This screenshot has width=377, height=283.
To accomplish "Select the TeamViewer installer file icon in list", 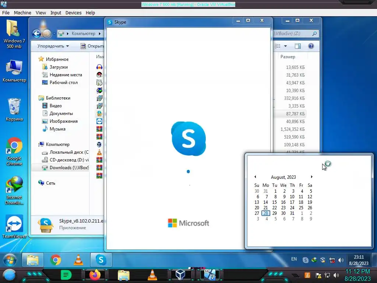I will coord(99,121).
